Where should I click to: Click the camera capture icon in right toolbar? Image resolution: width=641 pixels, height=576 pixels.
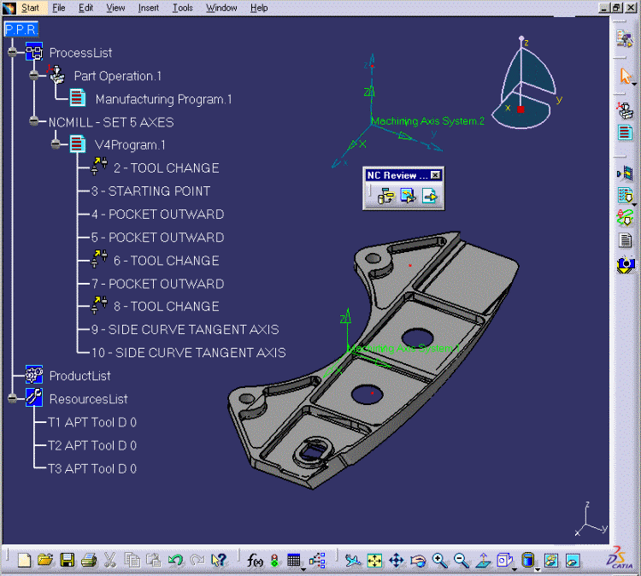625,264
